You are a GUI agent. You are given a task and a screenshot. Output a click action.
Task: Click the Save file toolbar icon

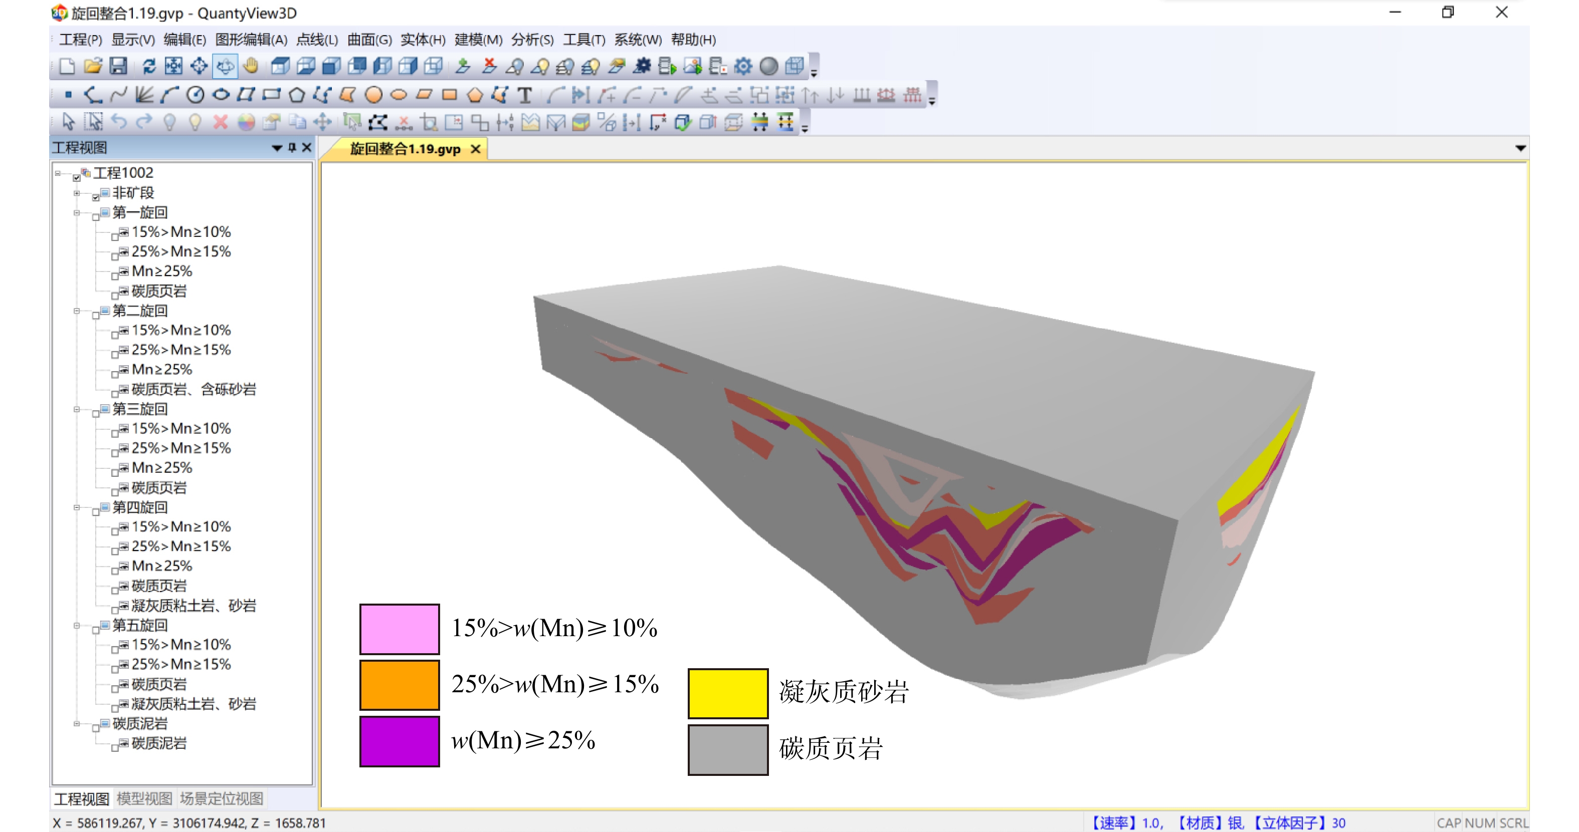(118, 66)
